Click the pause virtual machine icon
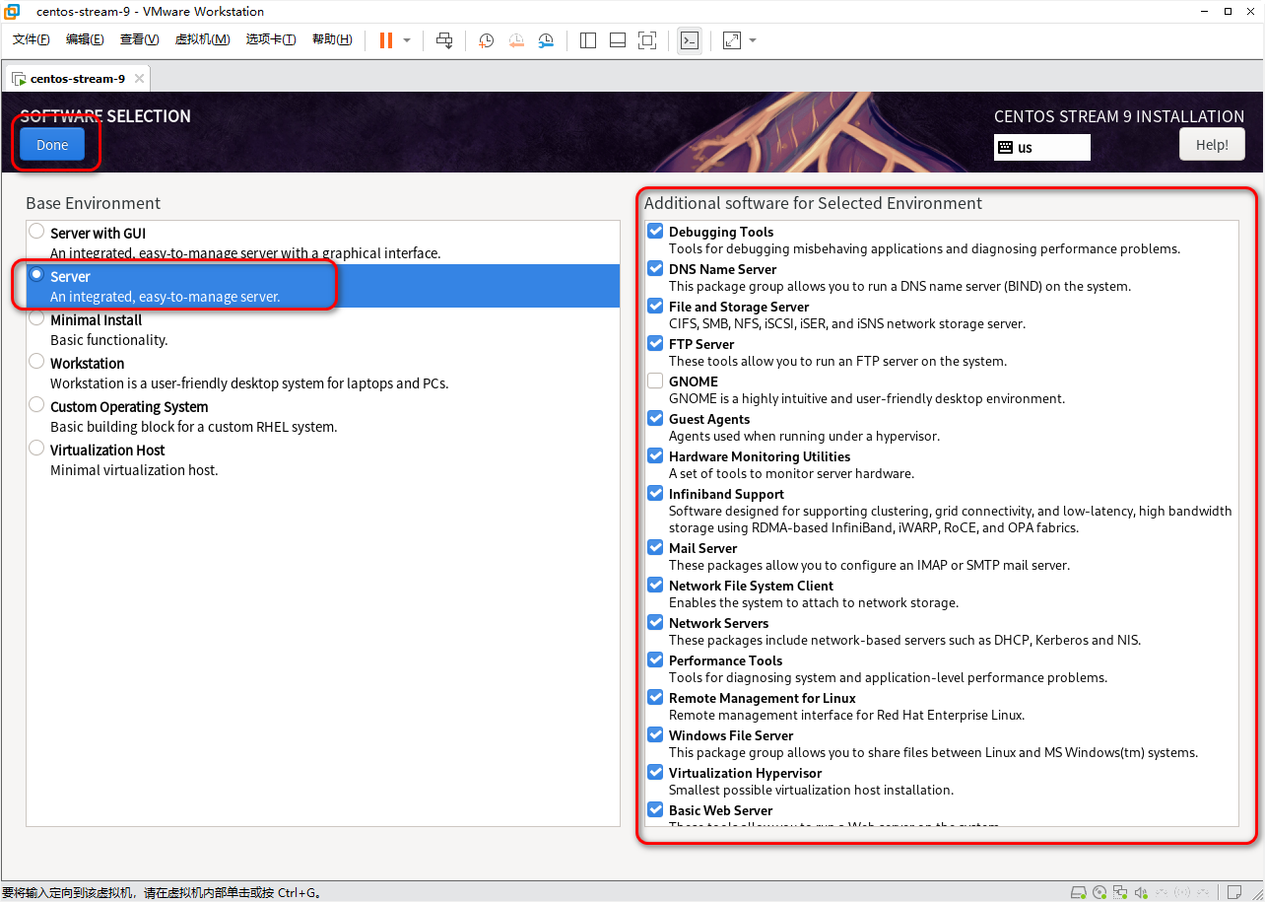This screenshot has height=902, width=1265. tap(385, 40)
